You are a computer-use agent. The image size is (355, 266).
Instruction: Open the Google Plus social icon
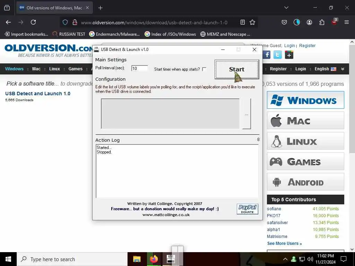(289, 55)
